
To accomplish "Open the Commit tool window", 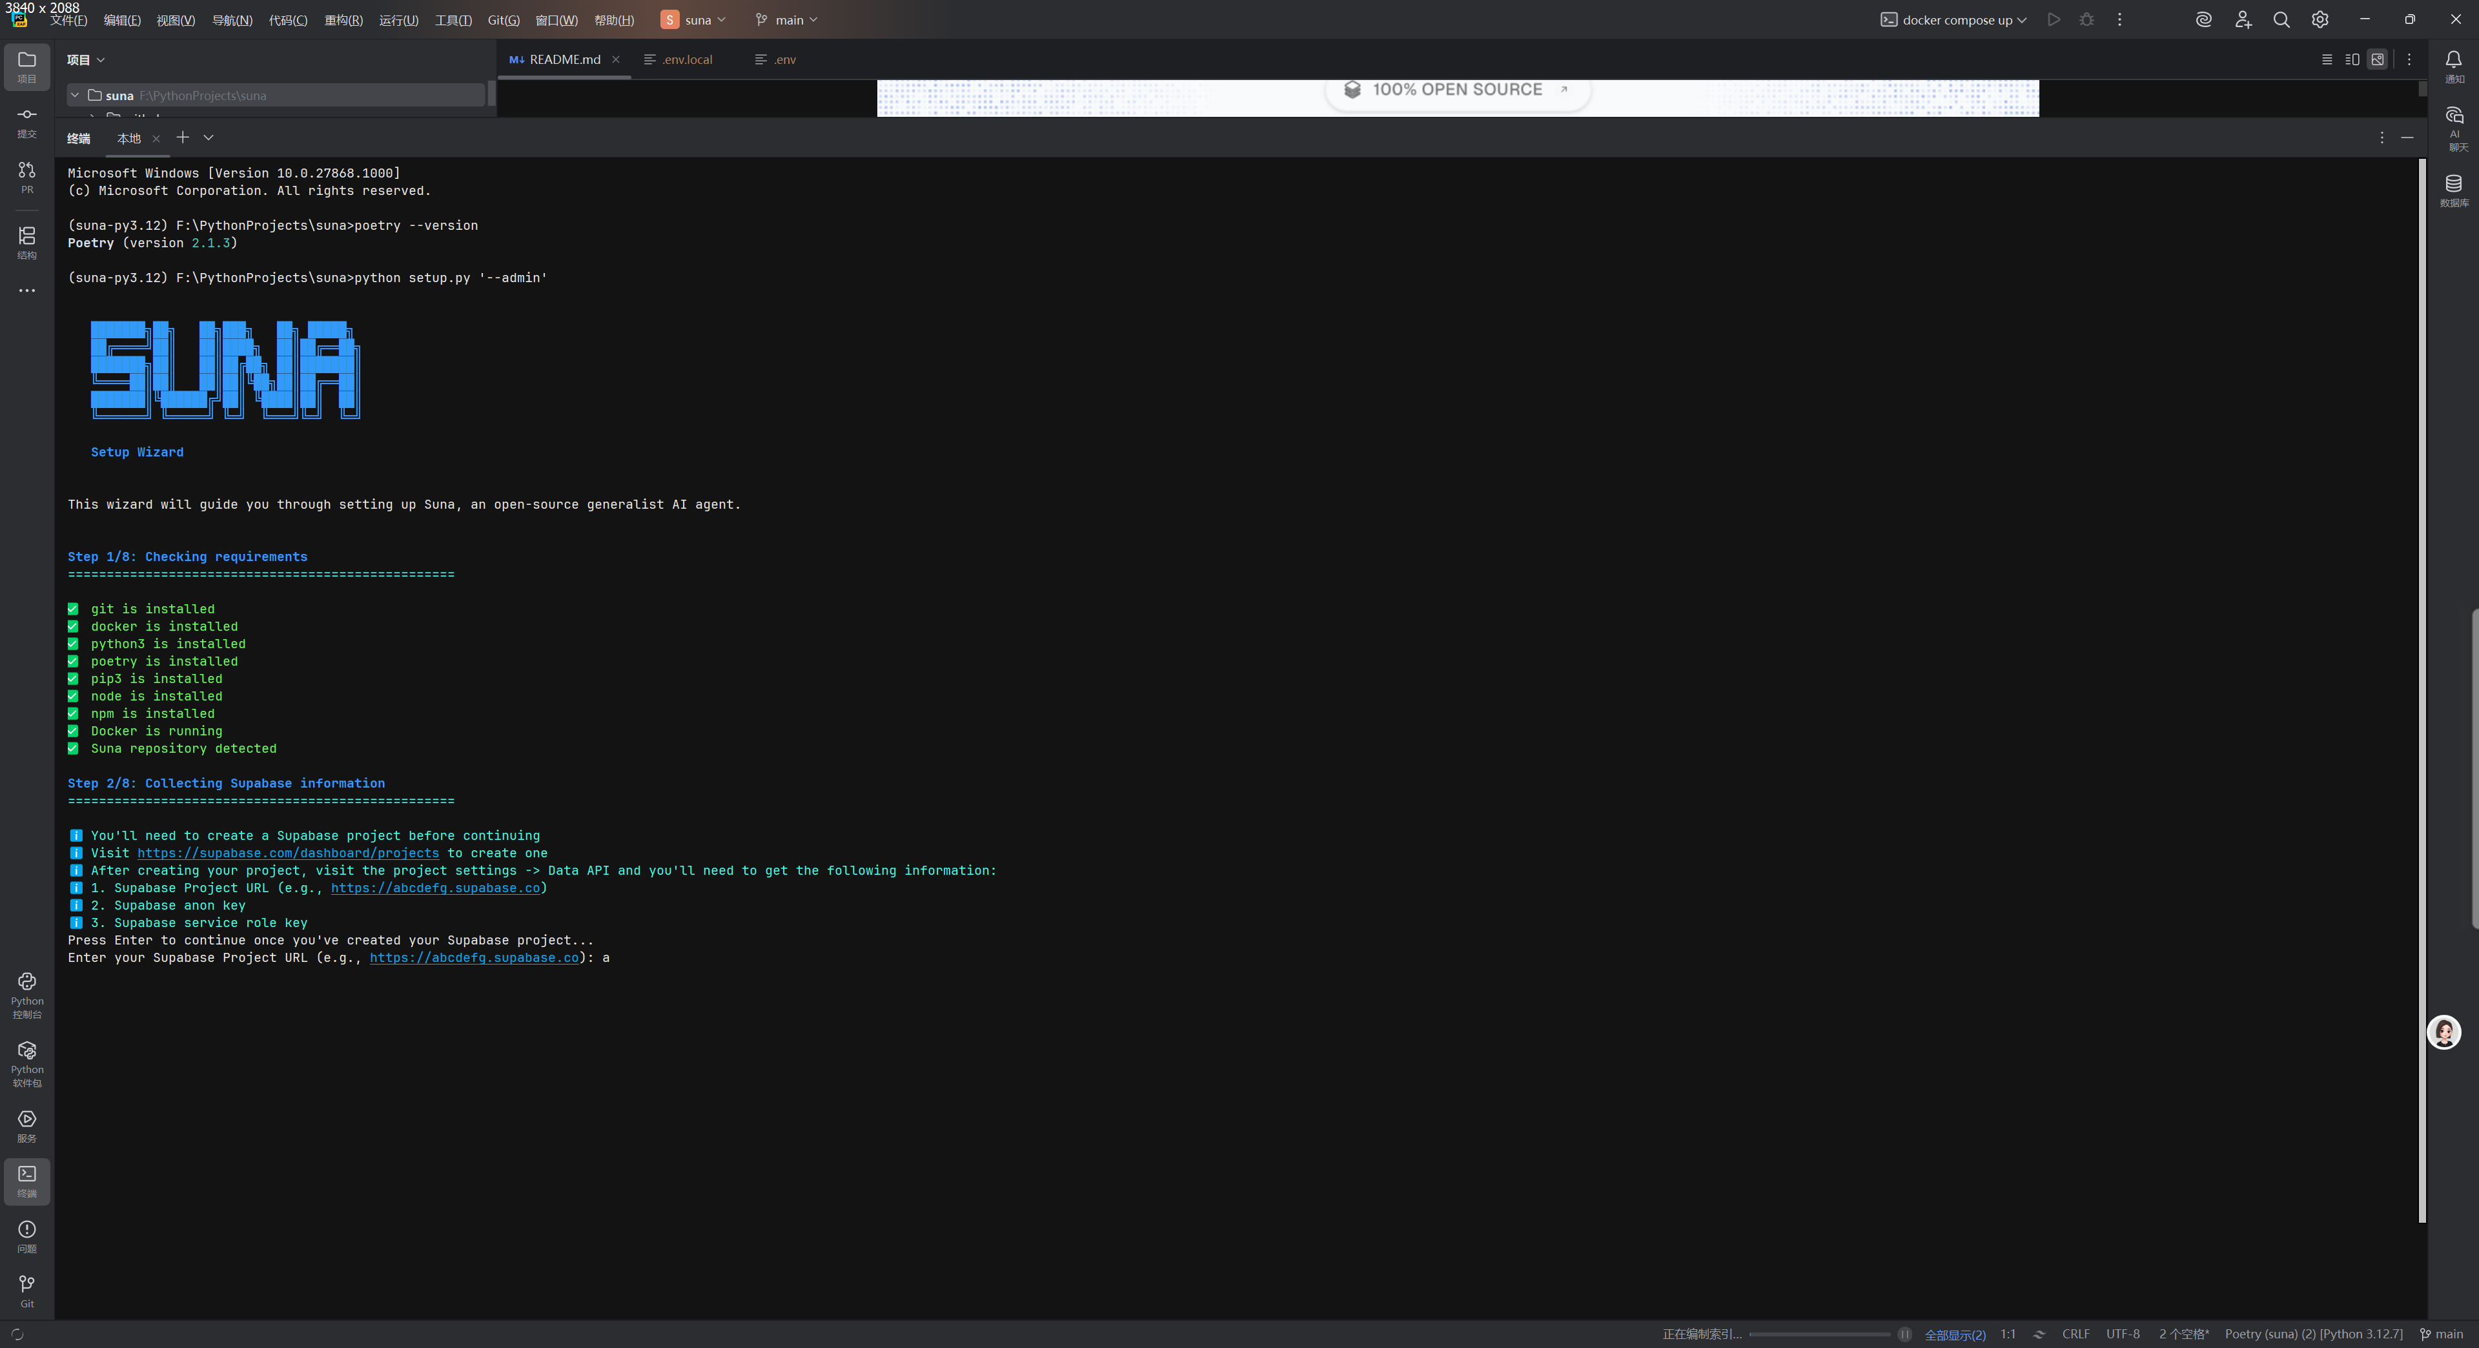I will (27, 121).
